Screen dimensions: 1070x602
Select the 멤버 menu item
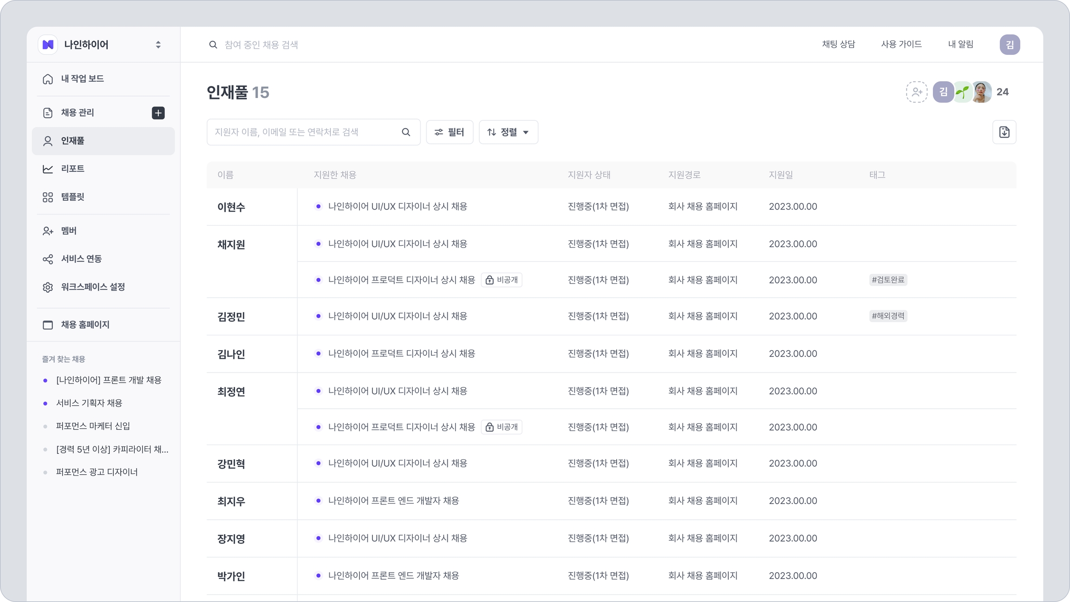coord(69,231)
